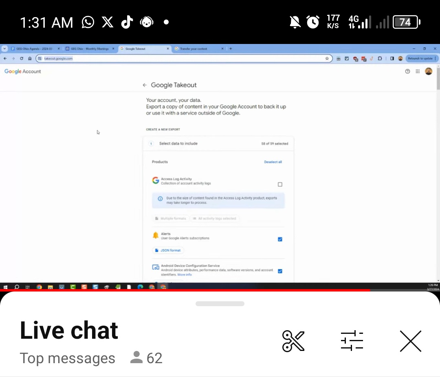Screen dimensions: 440x377
Task: Tap the clip scissors icon in Live chat
Action: pyautogui.click(x=293, y=341)
